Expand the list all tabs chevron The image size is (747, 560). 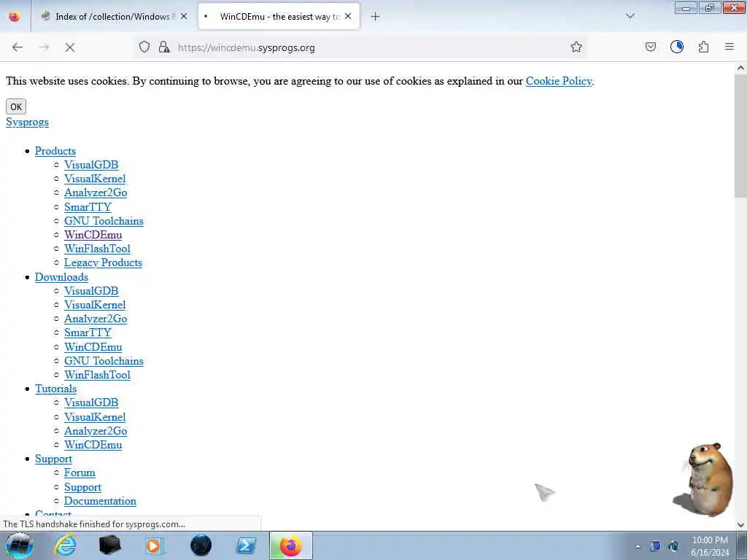[x=630, y=16]
